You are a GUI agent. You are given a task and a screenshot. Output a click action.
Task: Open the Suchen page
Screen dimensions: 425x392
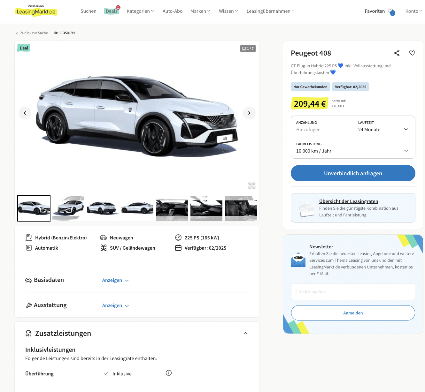(x=89, y=11)
